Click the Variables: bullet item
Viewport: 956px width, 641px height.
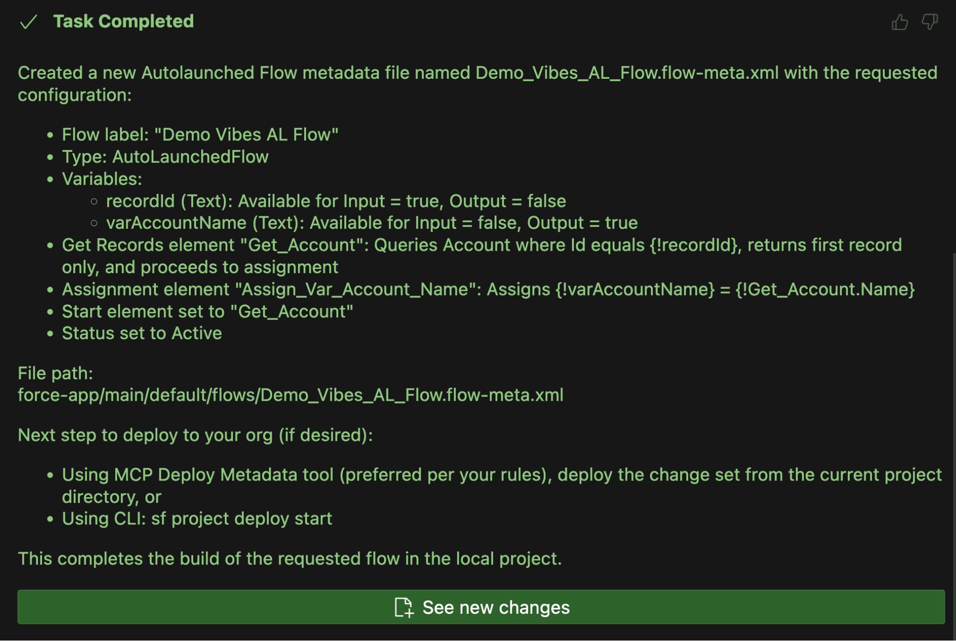[x=102, y=179]
